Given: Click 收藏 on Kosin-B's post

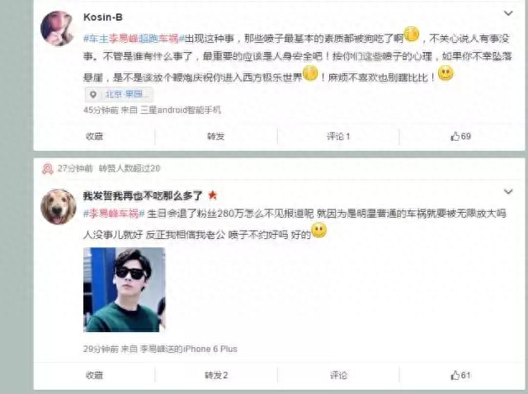Looking at the screenshot, I should pyautogui.click(x=94, y=136).
